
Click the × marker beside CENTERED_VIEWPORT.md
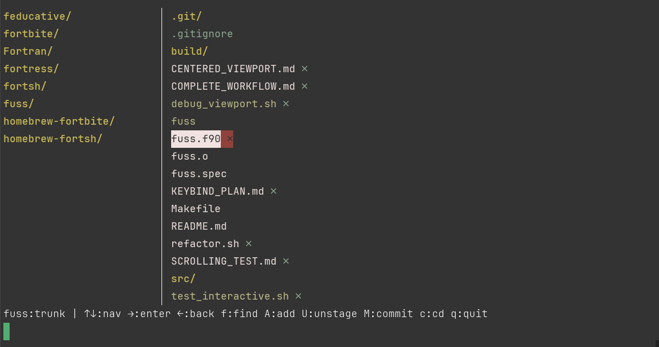(304, 69)
